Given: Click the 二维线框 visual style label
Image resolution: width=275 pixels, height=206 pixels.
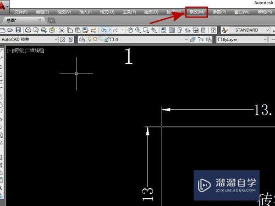Looking at the screenshot, I should point(34,51).
